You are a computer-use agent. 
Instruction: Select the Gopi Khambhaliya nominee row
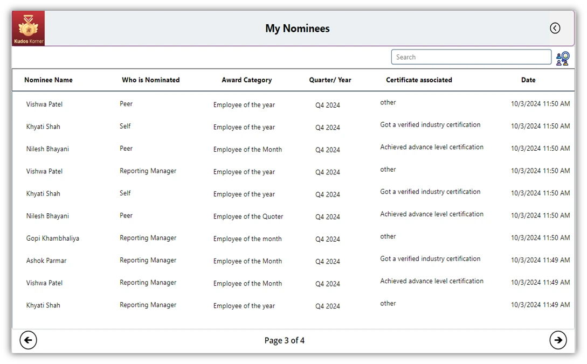tap(53, 238)
